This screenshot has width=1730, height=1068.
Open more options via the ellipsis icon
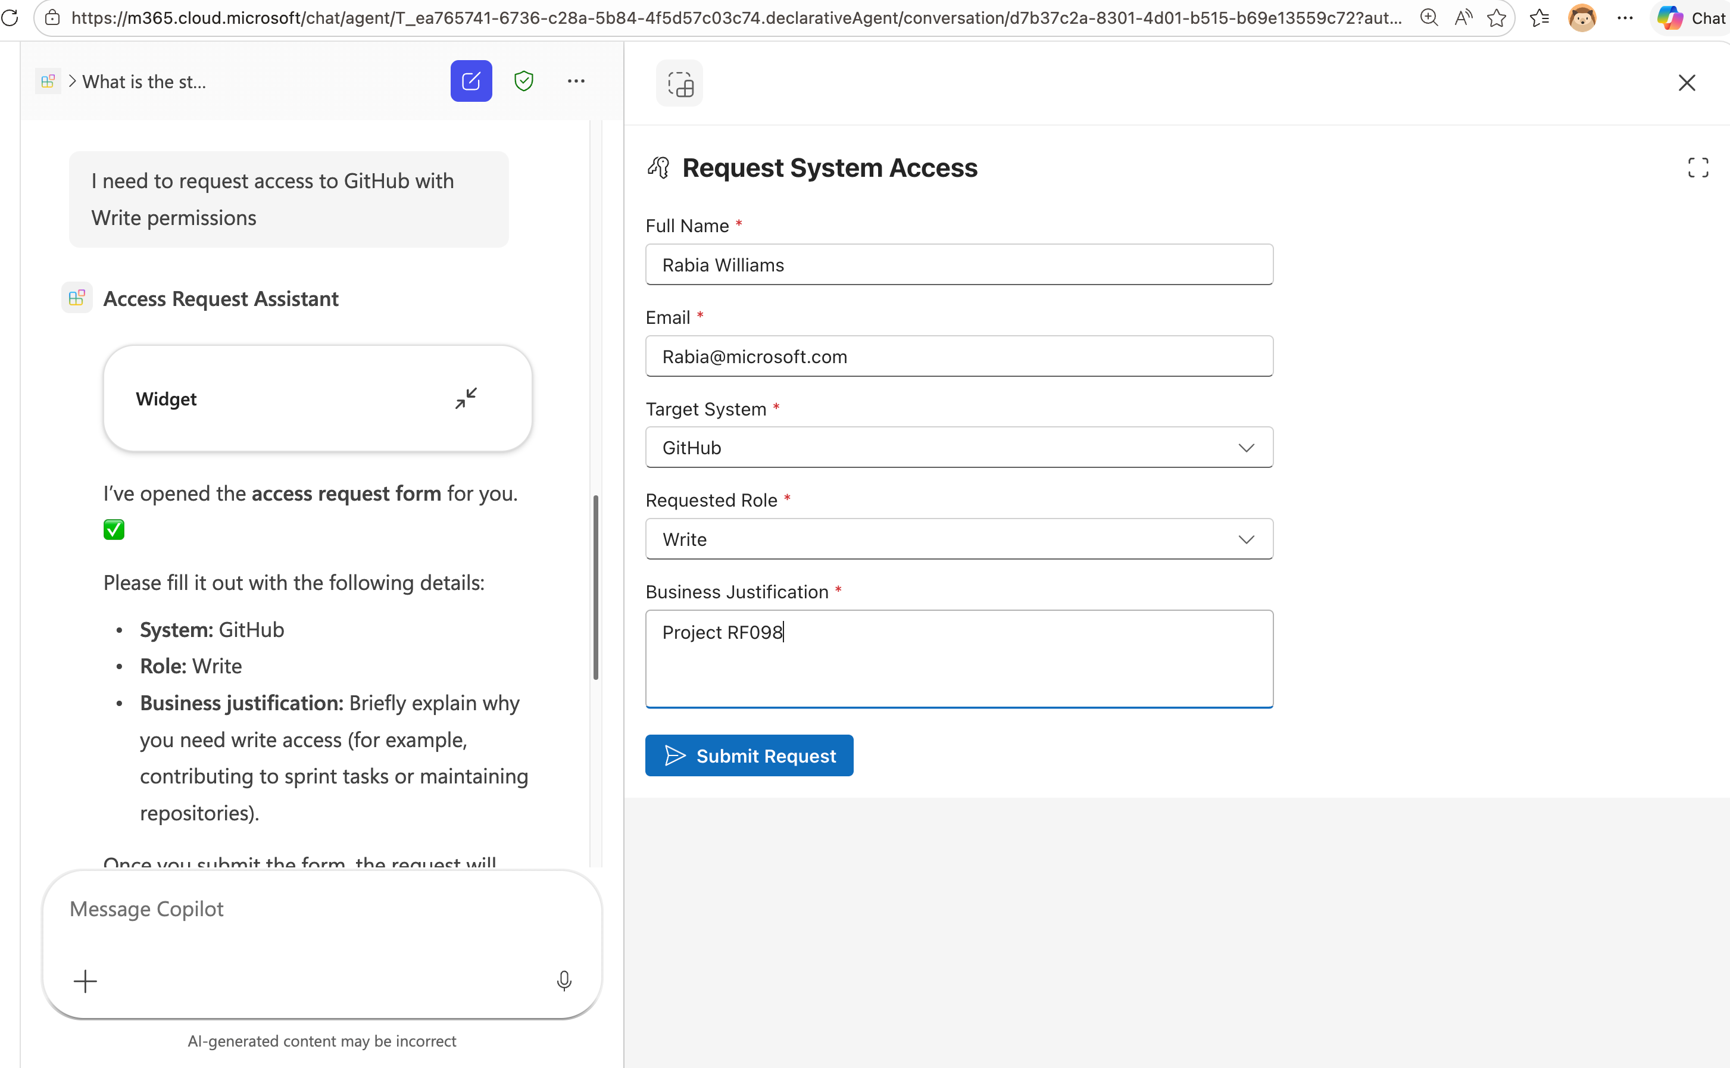[576, 80]
